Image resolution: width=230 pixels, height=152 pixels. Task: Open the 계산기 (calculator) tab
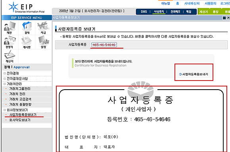[203, 12]
